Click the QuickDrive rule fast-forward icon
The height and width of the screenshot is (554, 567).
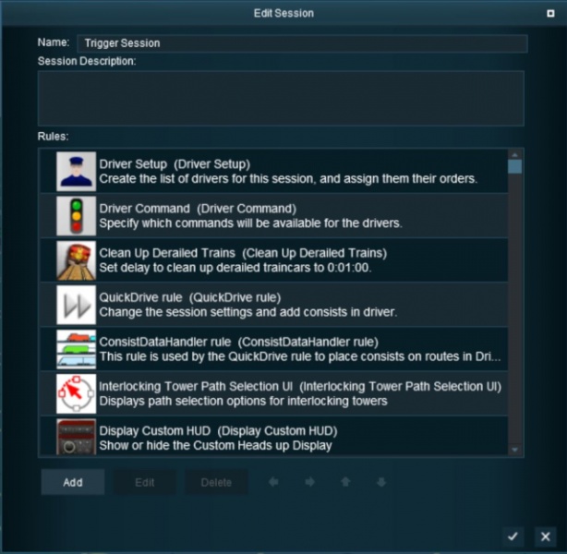tap(76, 304)
